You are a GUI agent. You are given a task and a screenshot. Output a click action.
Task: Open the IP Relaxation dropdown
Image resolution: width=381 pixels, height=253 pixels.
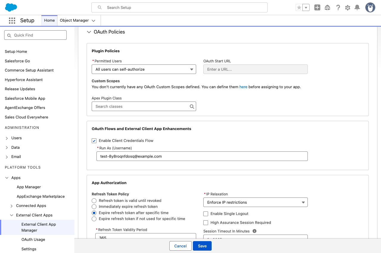(x=255, y=202)
